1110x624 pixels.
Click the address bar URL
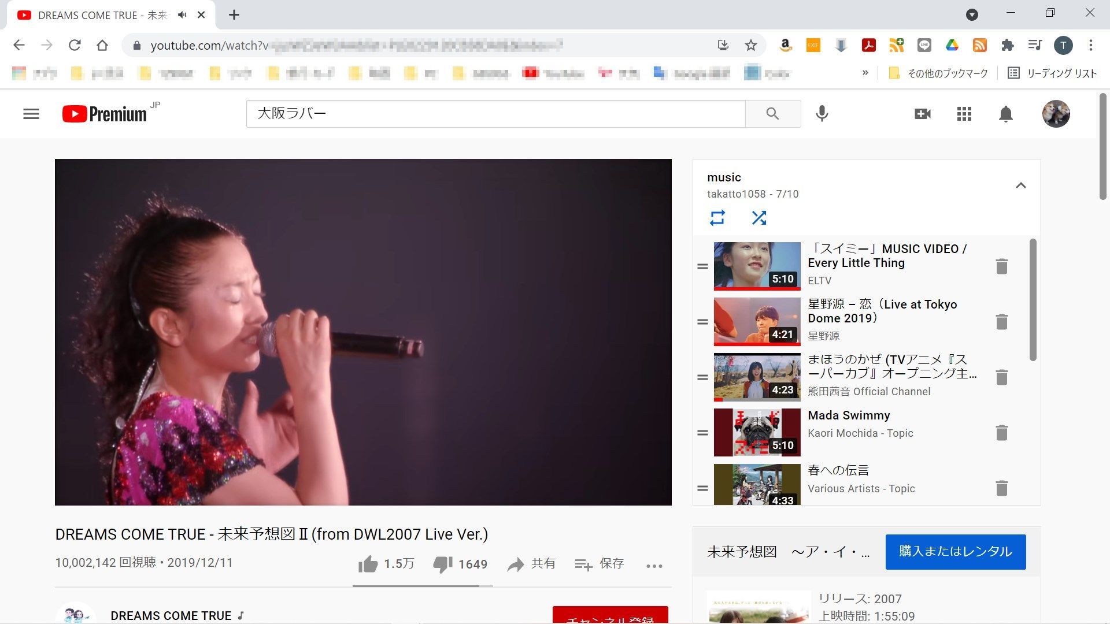357,45
